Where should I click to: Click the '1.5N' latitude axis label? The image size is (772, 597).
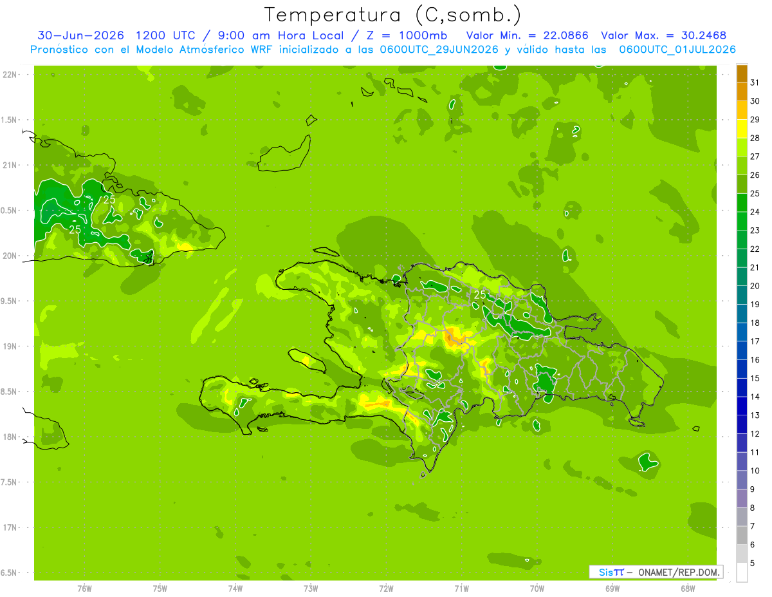pos(10,120)
